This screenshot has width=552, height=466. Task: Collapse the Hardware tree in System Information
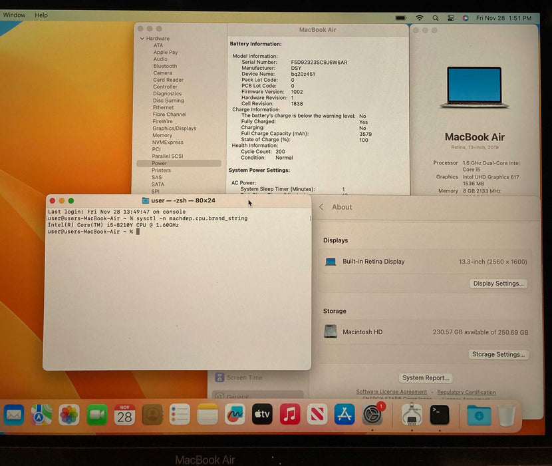[x=142, y=39]
